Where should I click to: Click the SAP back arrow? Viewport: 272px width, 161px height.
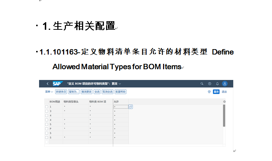pos(47,84)
